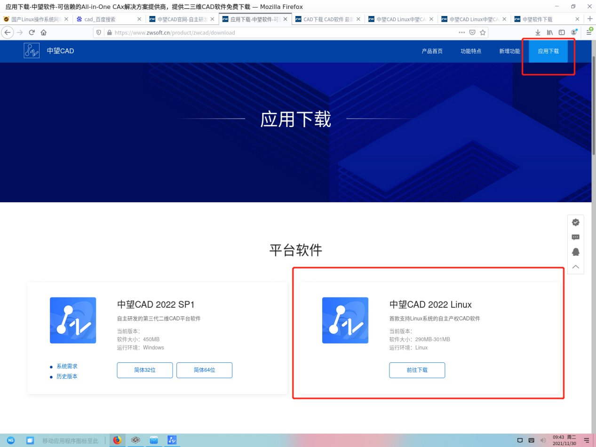
Task: Reload the page with the refresh icon
Action: [32, 32]
